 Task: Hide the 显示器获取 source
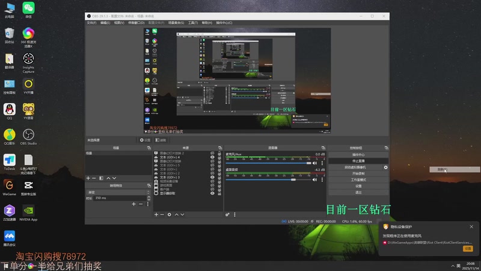tap(212, 193)
